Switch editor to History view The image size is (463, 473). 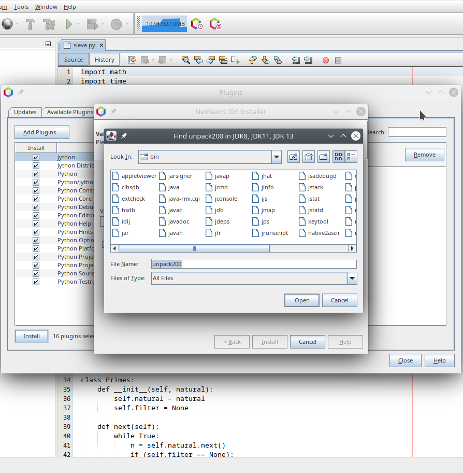point(105,60)
